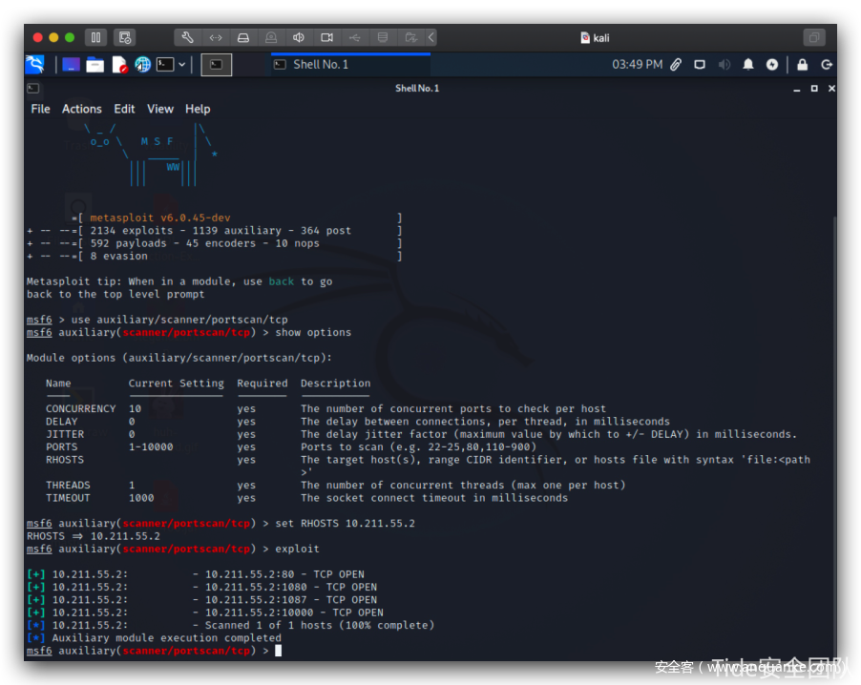The height and width of the screenshot is (685, 861).
Task: Open the wrench configuration icon
Action: pos(187,37)
